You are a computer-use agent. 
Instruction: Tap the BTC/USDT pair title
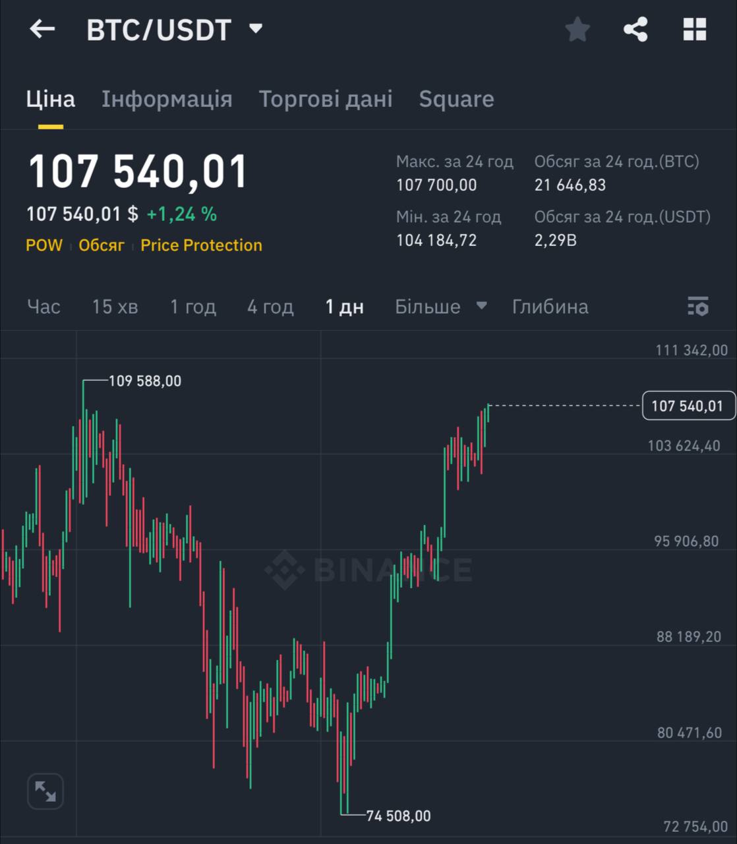click(159, 30)
